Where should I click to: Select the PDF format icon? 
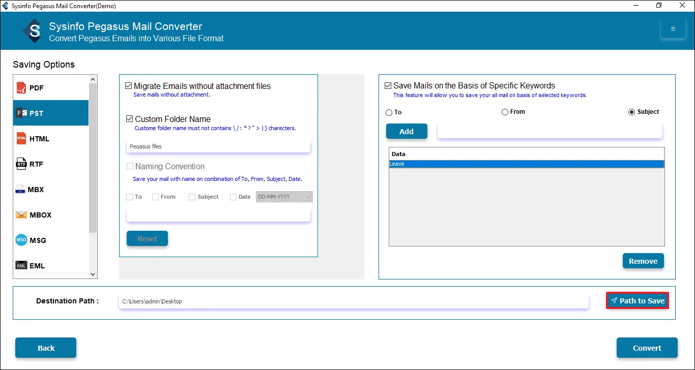tap(21, 88)
